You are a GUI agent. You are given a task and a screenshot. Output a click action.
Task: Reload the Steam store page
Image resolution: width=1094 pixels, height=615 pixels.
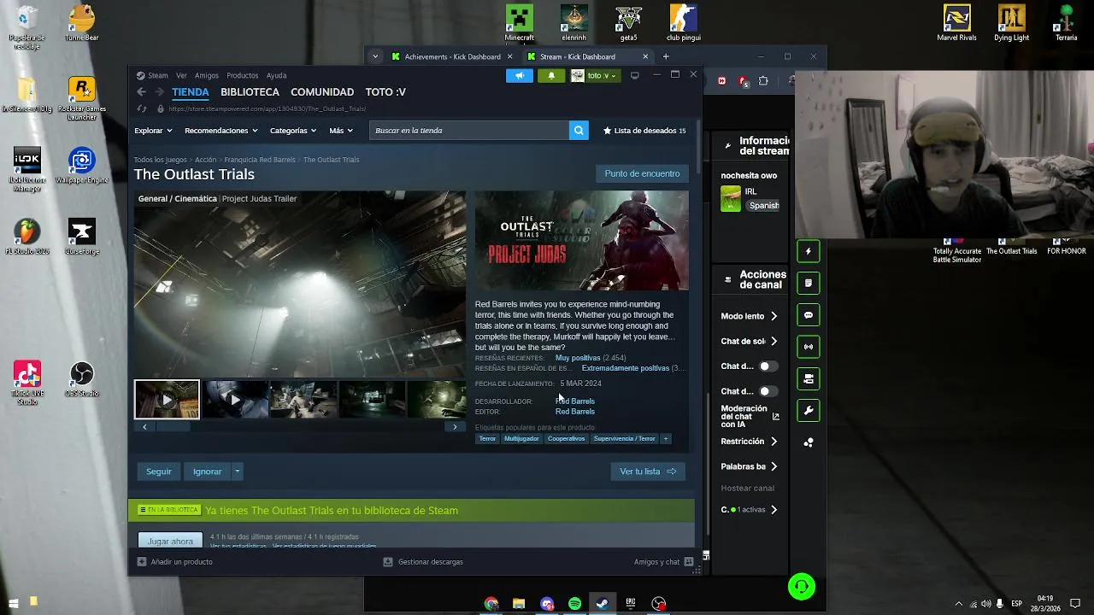coord(142,108)
